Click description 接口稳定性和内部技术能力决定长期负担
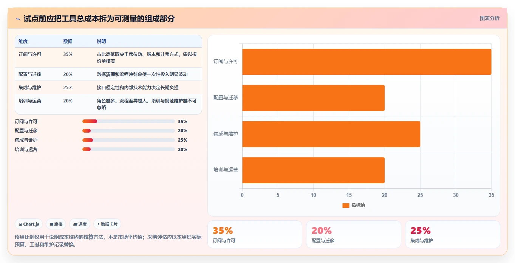 [x=138, y=88]
